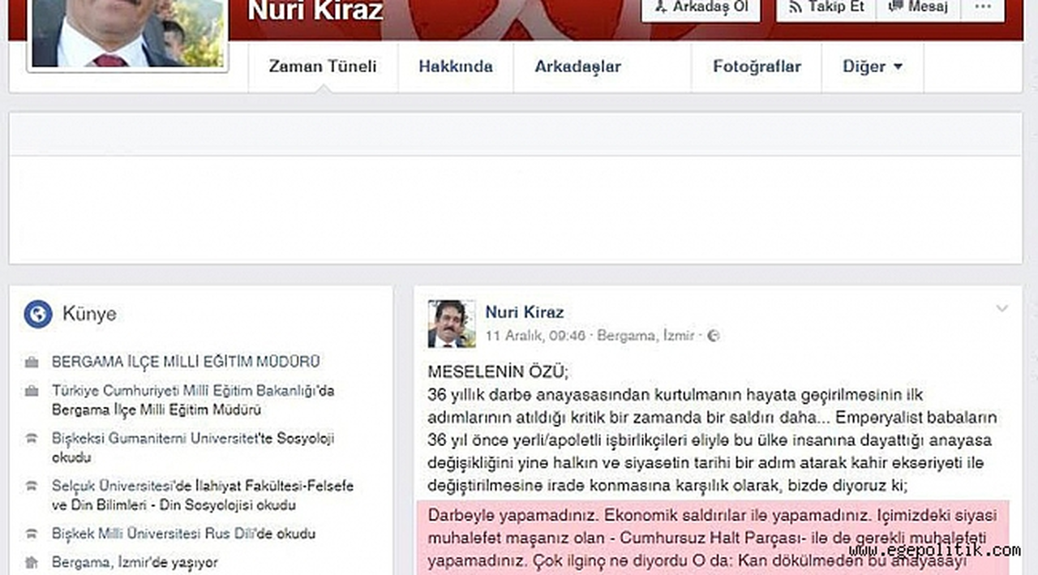The width and height of the screenshot is (1038, 575).
Task: Click the post timestamp 11 Aralık, 09:46
Action: 534,335
